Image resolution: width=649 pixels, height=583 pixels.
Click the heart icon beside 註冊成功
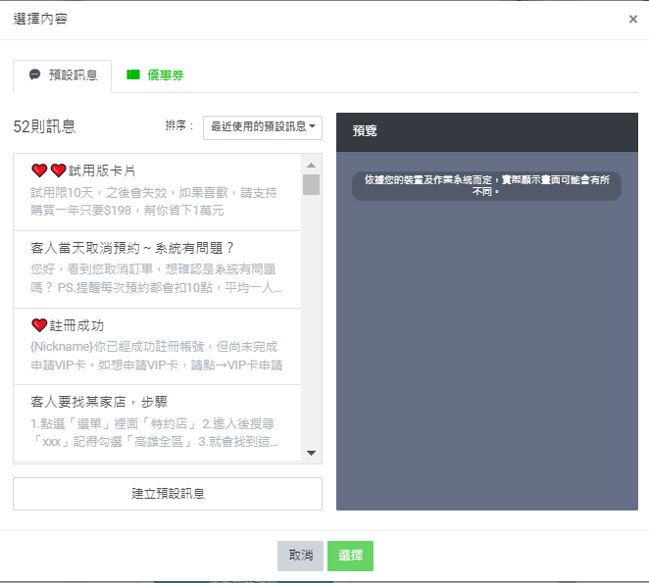[39, 325]
